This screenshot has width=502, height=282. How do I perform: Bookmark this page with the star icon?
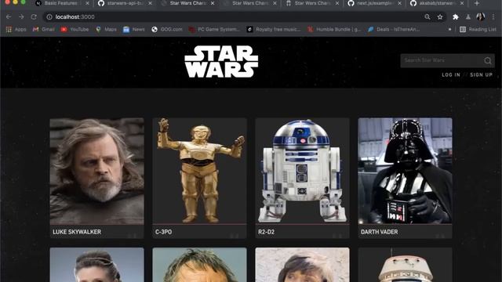440,17
